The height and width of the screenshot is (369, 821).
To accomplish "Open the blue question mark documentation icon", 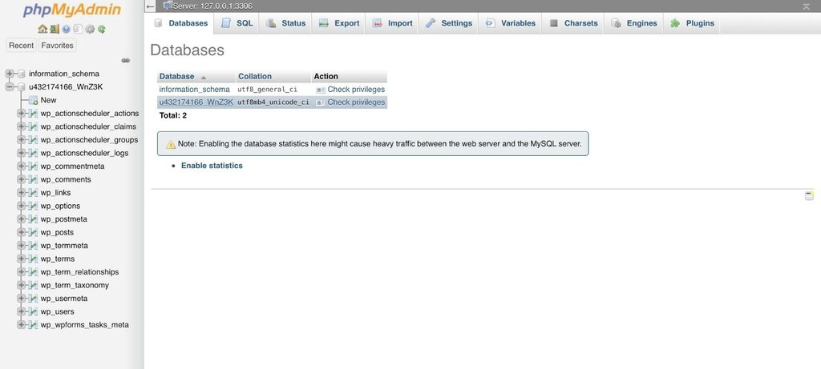I will click(x=66, y=30).
